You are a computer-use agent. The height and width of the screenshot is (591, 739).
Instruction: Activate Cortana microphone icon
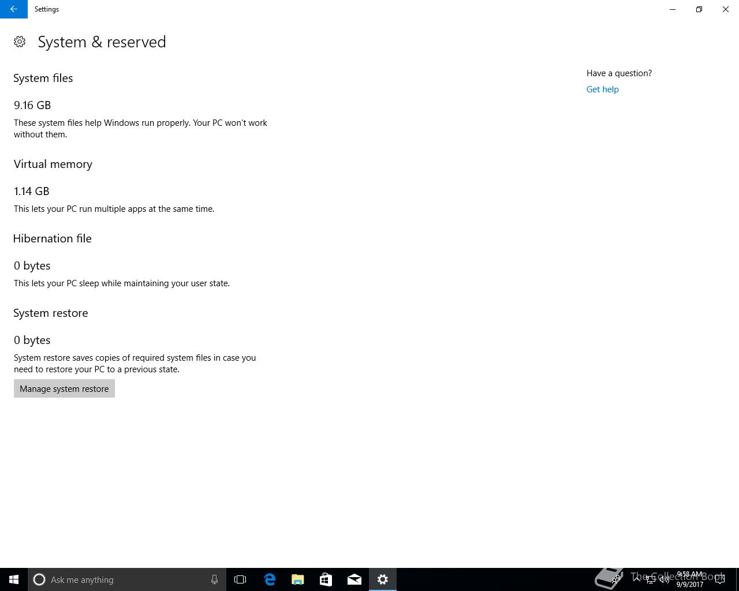pyautogui.click(x=214, y=579)
